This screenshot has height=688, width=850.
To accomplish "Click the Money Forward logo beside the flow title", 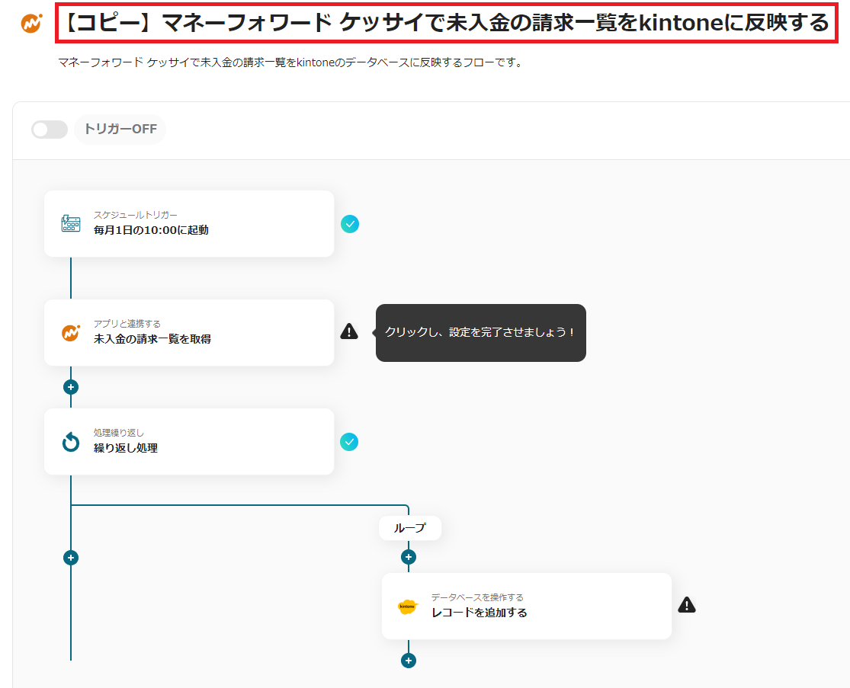I will coord(31,23).
